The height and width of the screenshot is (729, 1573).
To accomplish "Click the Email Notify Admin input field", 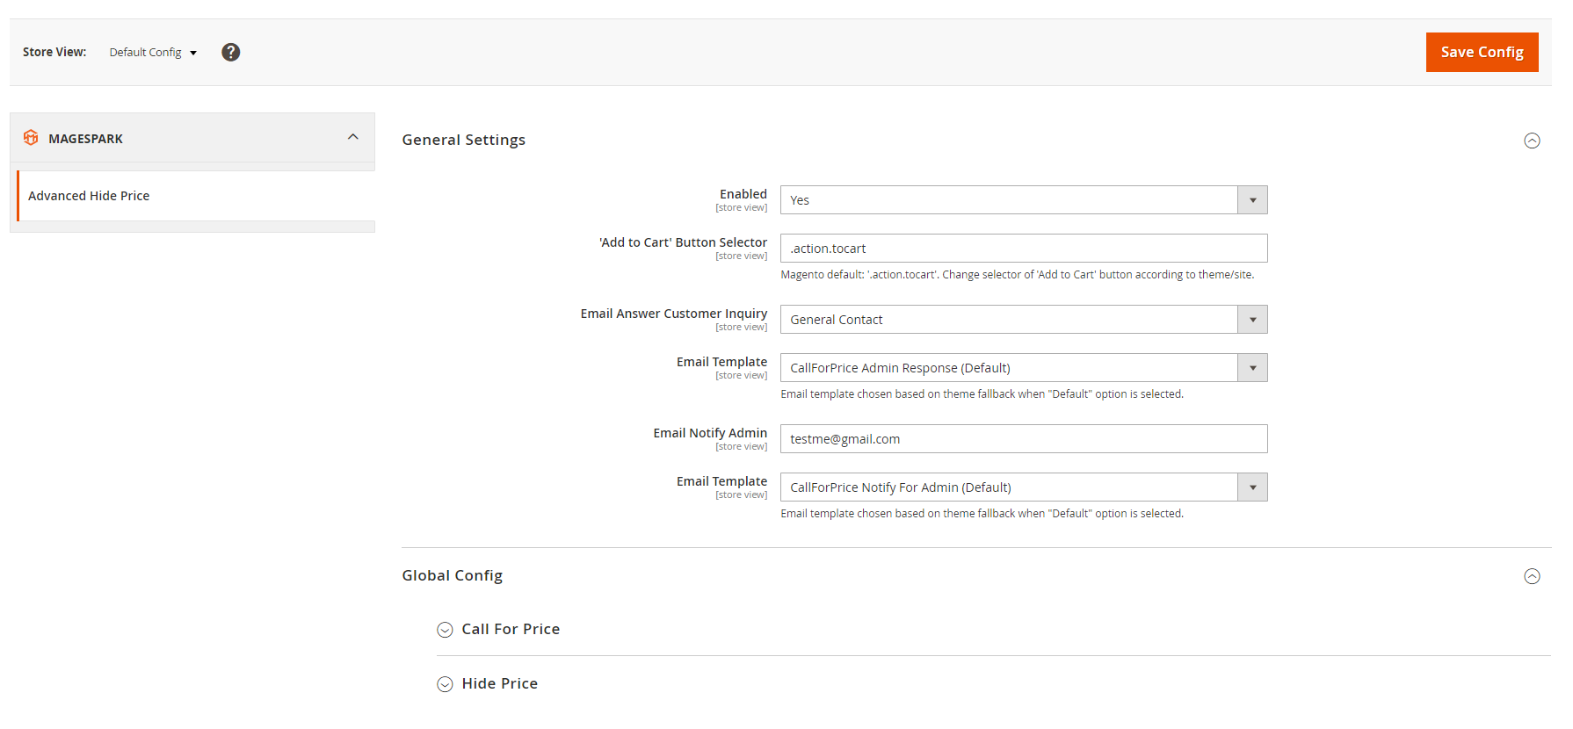I will pos(1024,439).
